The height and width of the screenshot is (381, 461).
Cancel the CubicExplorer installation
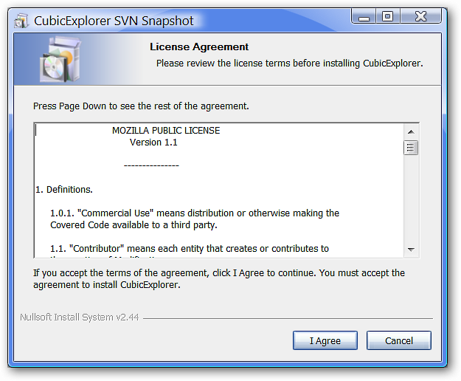(398, 340)
